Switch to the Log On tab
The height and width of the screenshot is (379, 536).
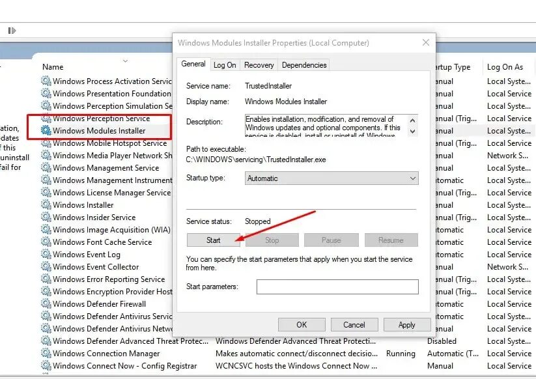(225, 65)
